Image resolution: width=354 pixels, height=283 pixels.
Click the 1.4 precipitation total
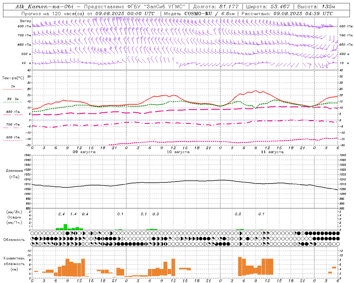pos(73,214)
